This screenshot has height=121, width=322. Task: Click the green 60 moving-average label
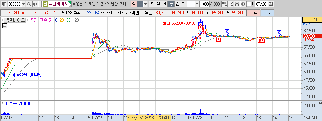pos(68,20)
